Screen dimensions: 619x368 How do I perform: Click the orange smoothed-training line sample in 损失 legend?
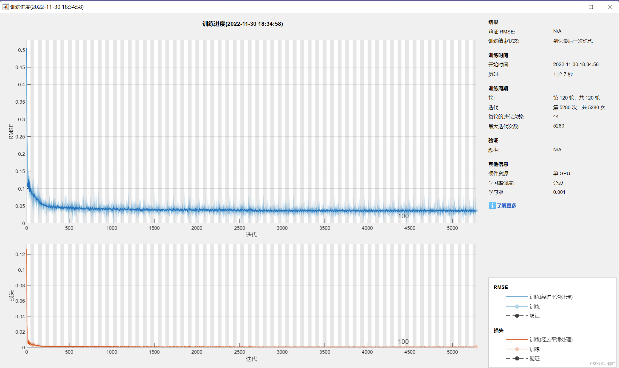pos(517,339)
